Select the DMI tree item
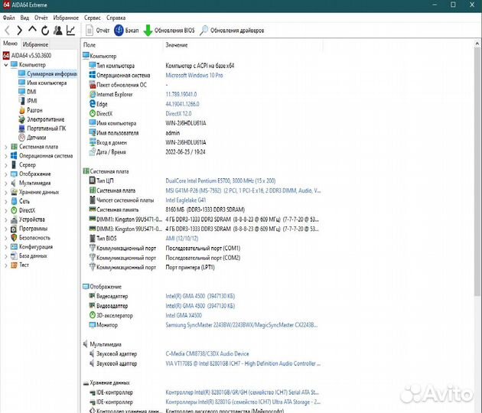Screen dimensions: 482x413 (28, 92)
